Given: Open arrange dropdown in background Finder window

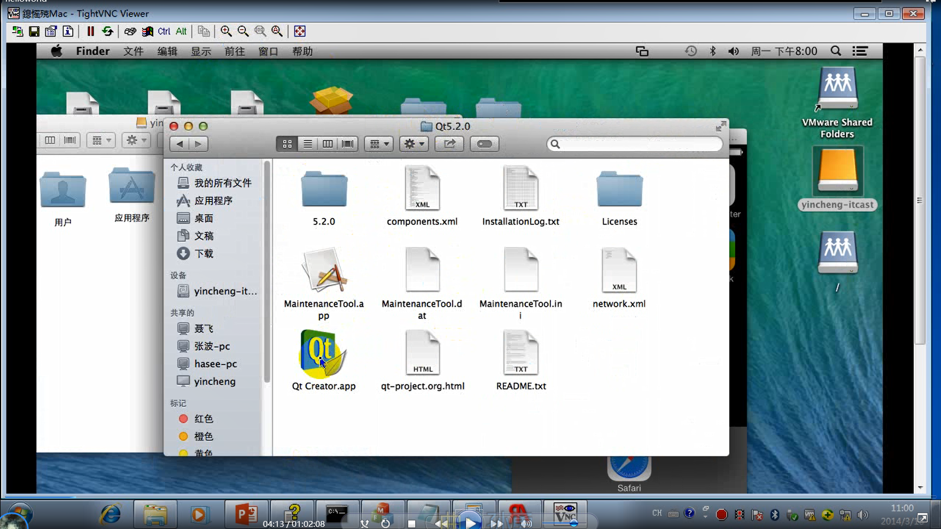Looking at the screenshot, I should point(101,140).
